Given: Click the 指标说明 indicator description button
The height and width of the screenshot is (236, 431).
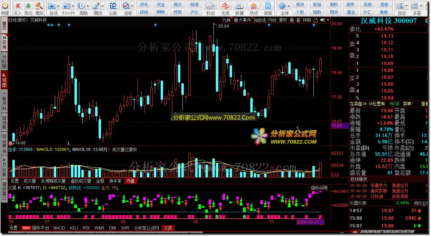Looking at the screenshot, I should click(x=319, y=188).
